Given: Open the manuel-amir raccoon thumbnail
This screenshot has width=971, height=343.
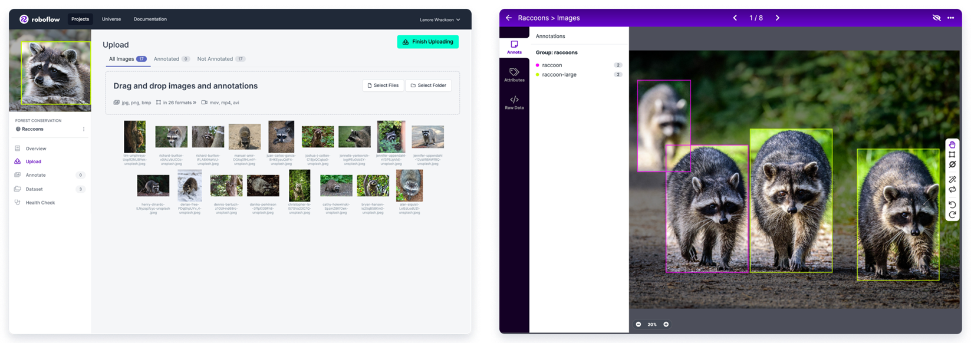Looking at the screenshot, I should (245, 137).
